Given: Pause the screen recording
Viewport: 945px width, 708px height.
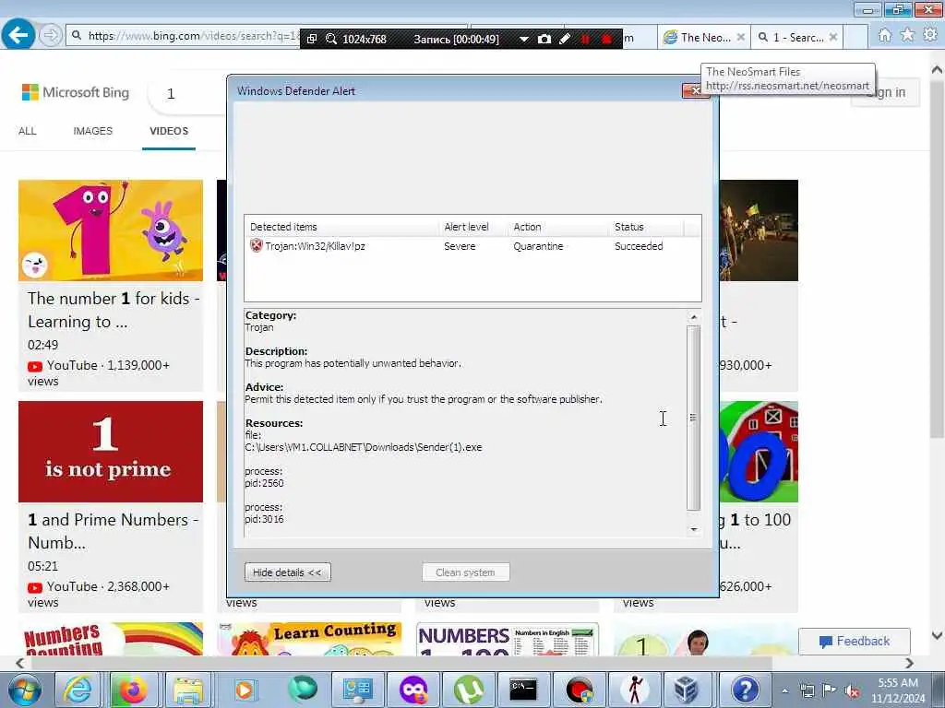Looking at the screenshot, I should [x=585, y=39].
